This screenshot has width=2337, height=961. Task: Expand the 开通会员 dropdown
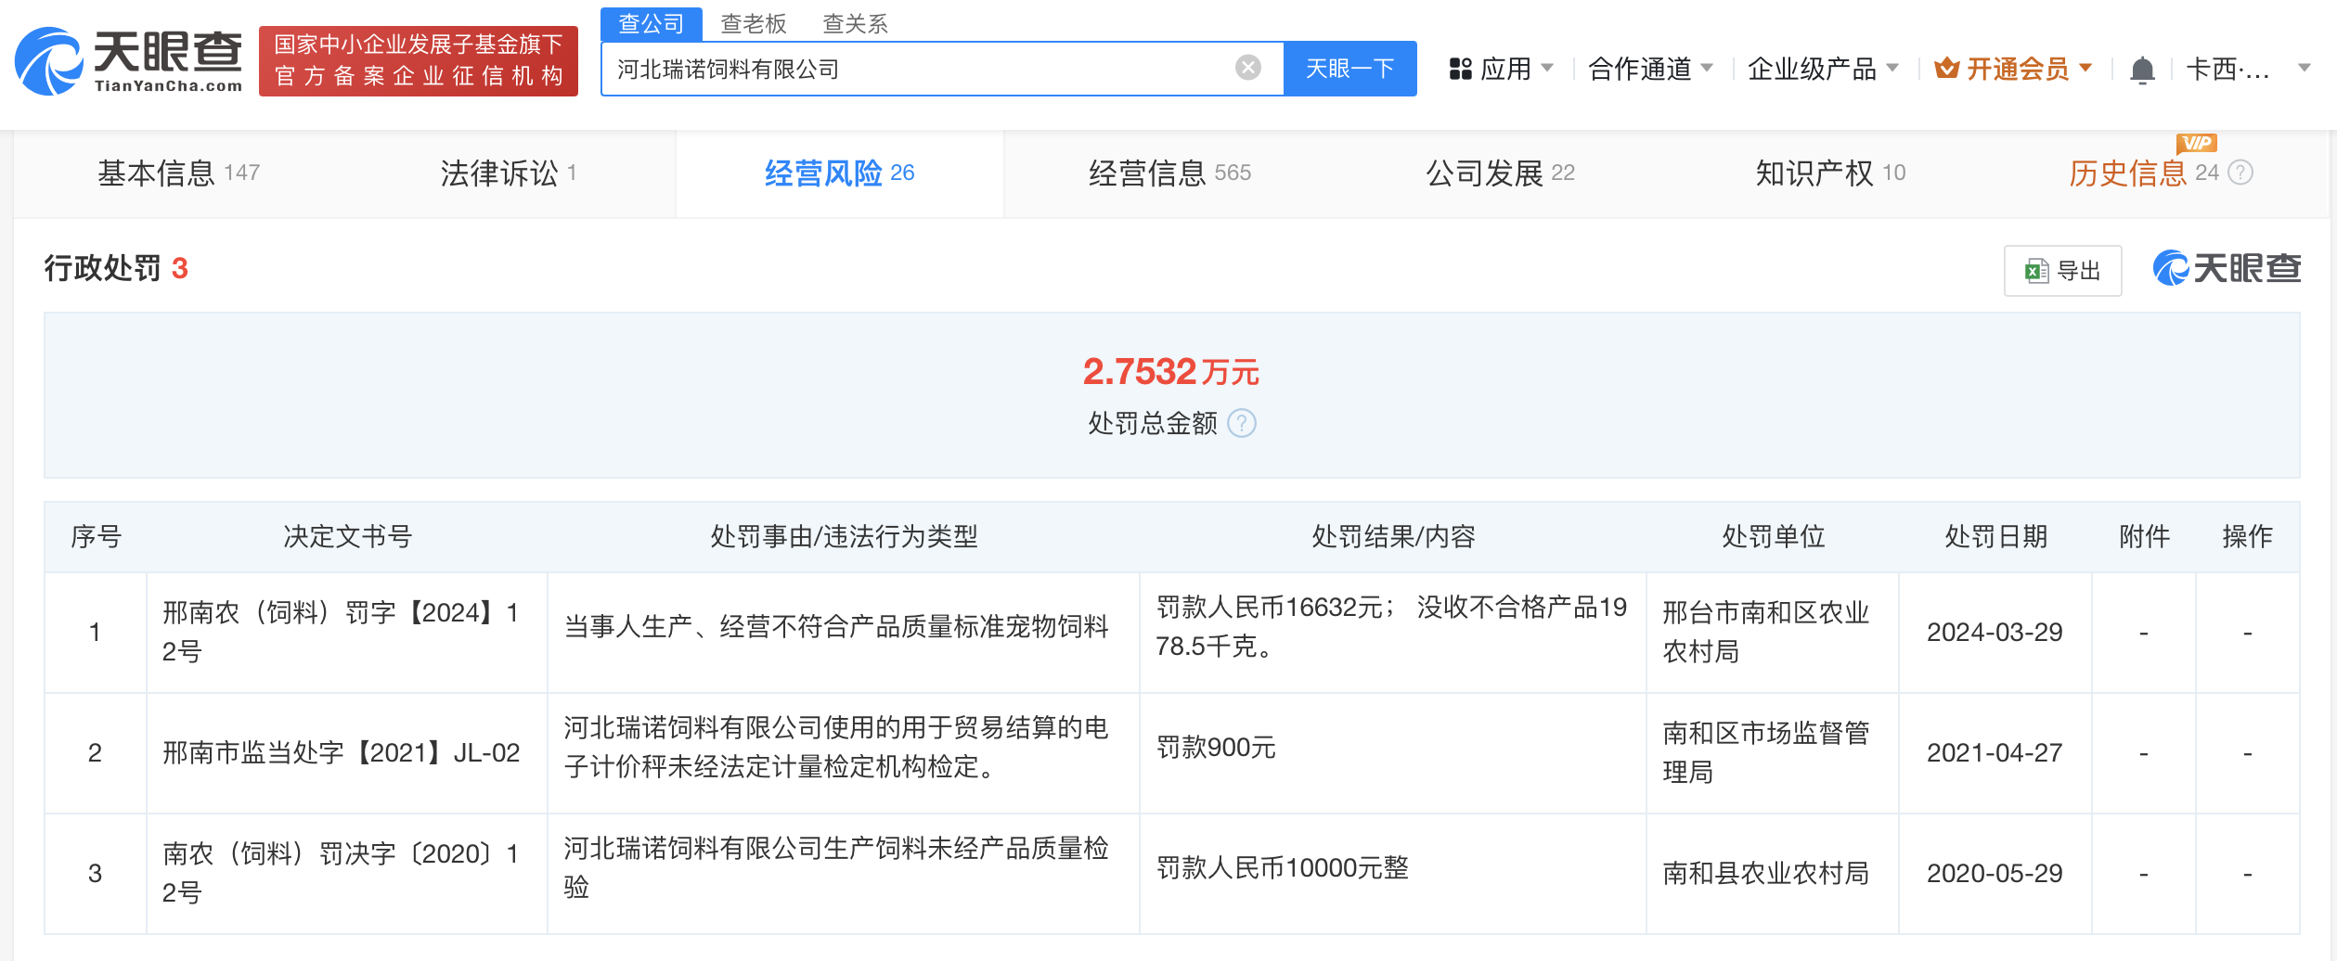click(x=2084, y=67)
